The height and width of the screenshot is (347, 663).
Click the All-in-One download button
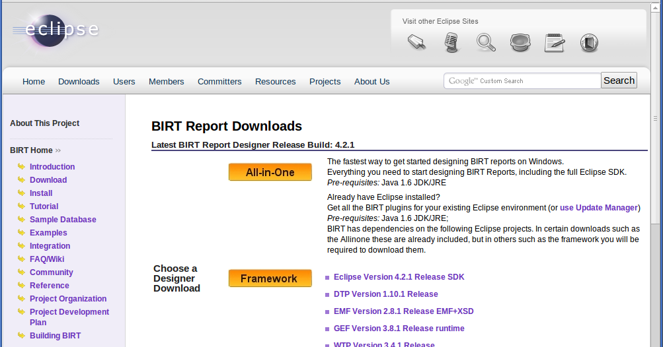tap(270, 172)
